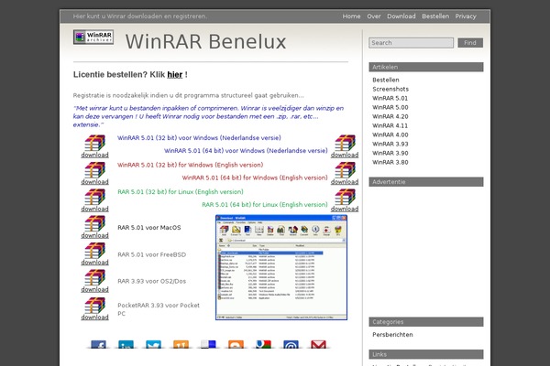Share page via Facebook icon

pos(99,344)
